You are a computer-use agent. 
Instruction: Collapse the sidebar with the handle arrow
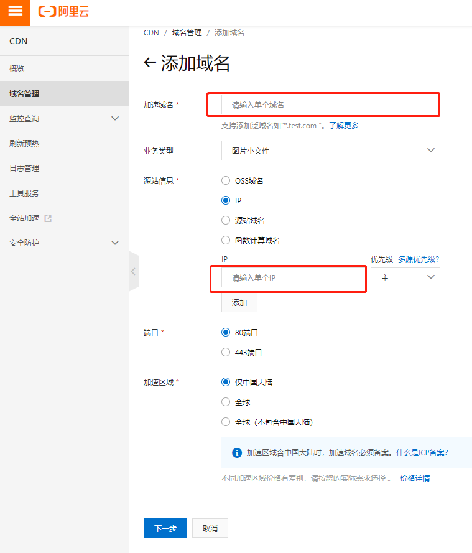click(x=133, y=271)
